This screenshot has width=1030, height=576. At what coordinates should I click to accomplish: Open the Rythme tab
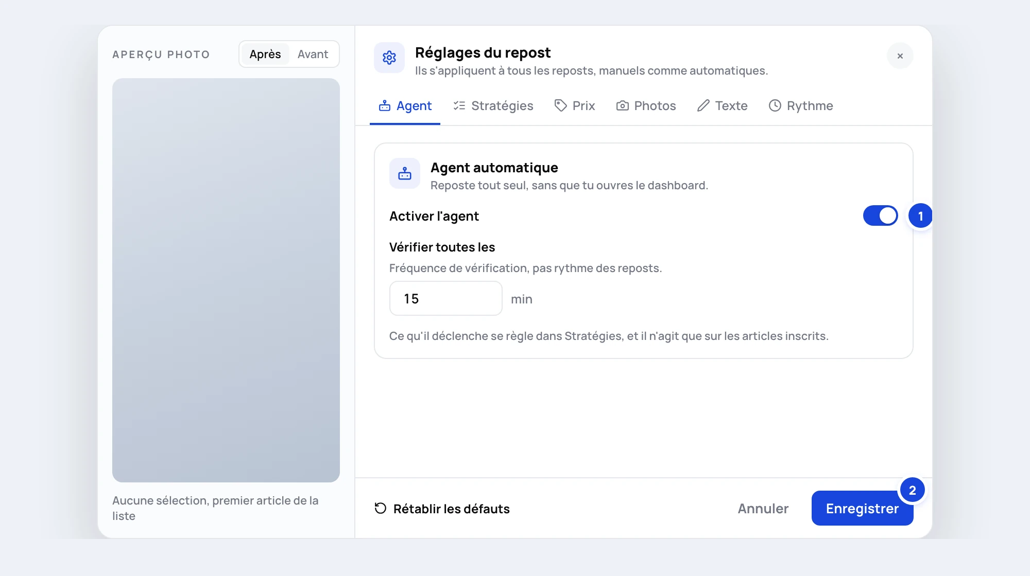pyautogui.click(x=801, y=106)
